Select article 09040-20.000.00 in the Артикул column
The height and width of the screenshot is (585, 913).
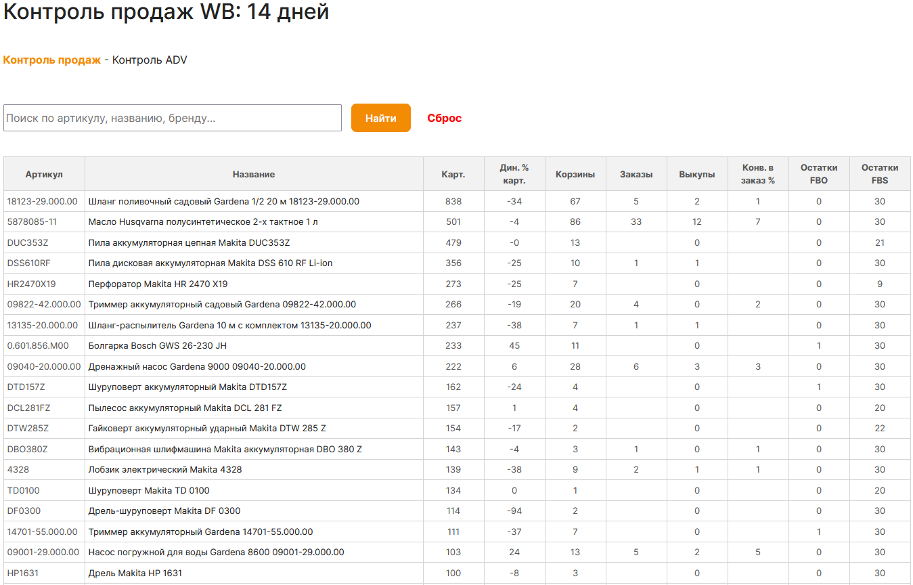pyautogui.click(x=44, y=366)
